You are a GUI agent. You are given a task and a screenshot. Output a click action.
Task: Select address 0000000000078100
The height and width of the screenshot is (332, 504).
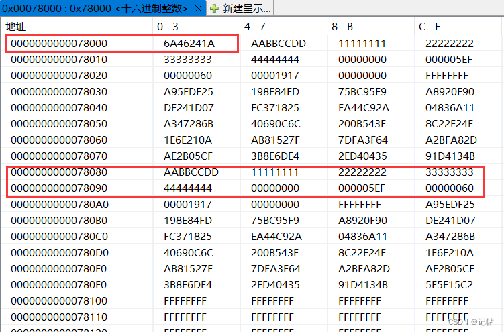(59, 301)
